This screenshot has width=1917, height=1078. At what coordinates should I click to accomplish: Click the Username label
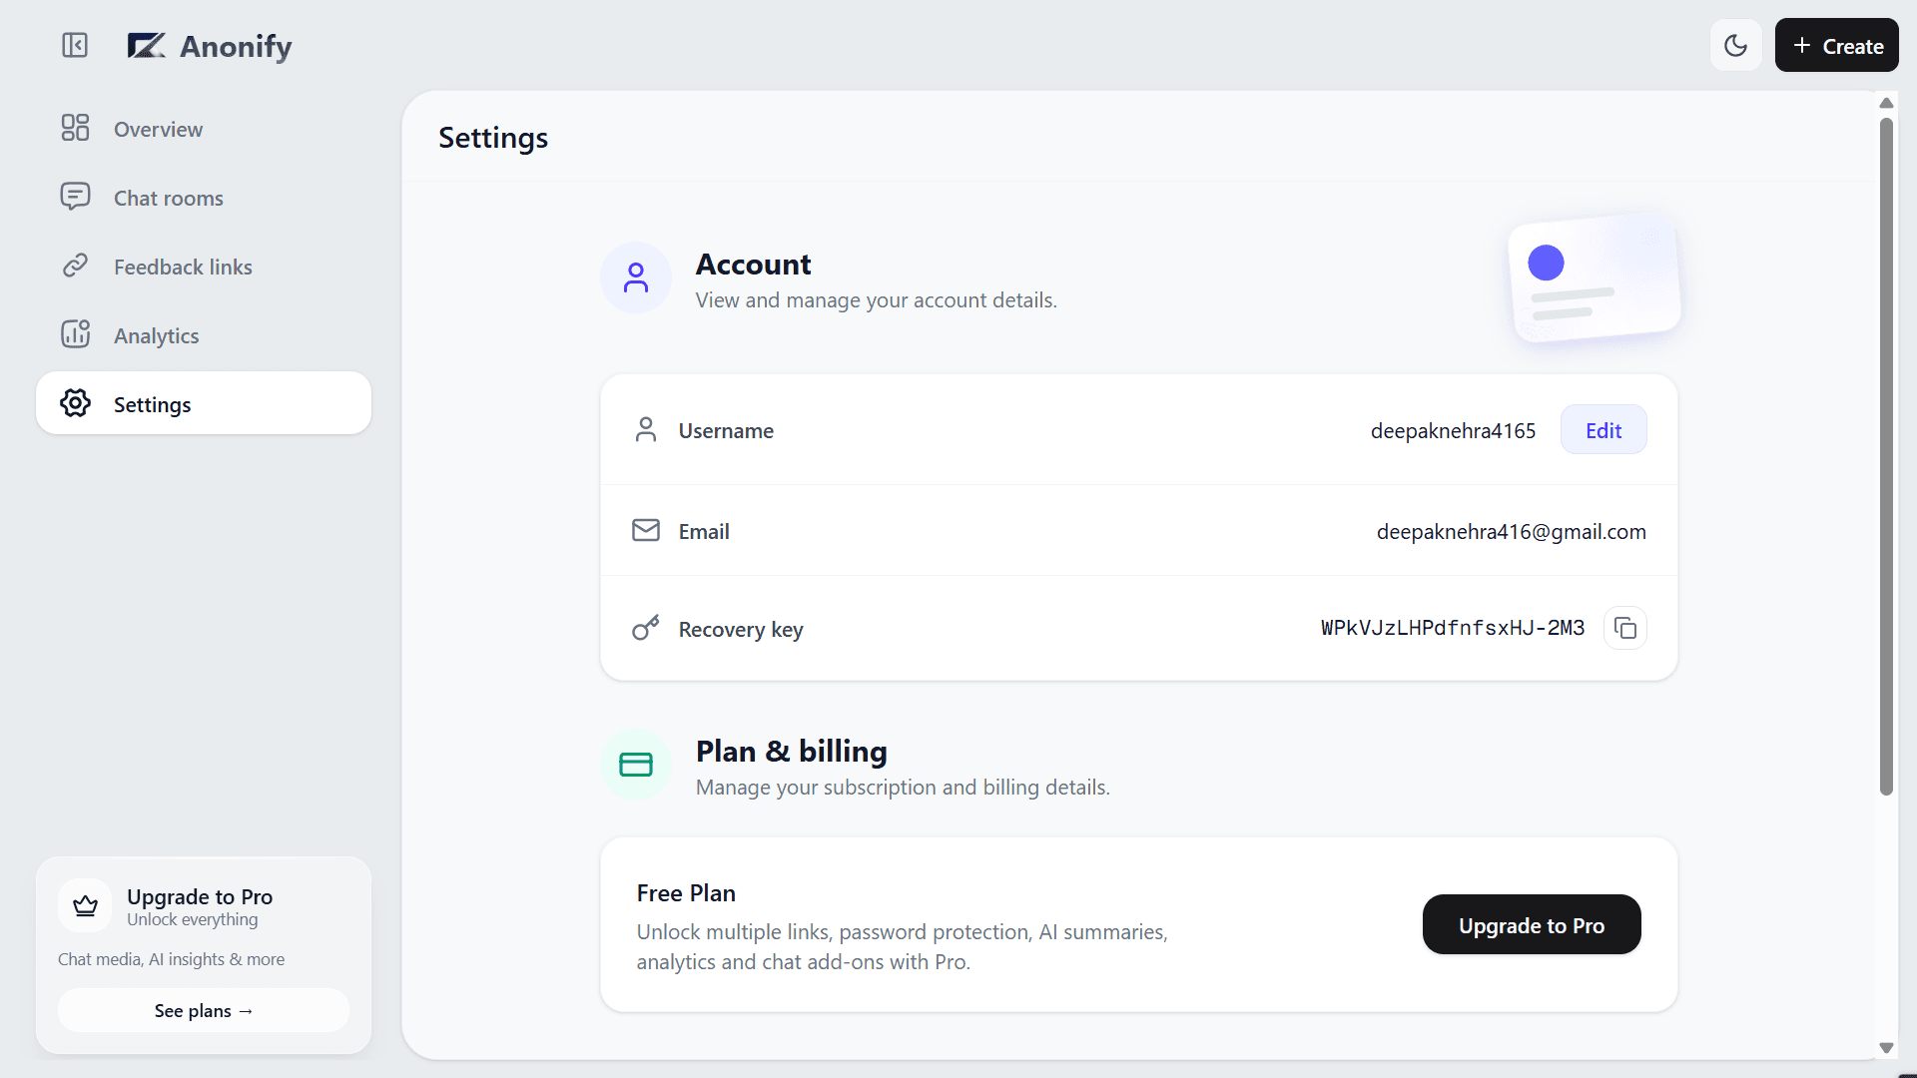[x=726, y=430]
